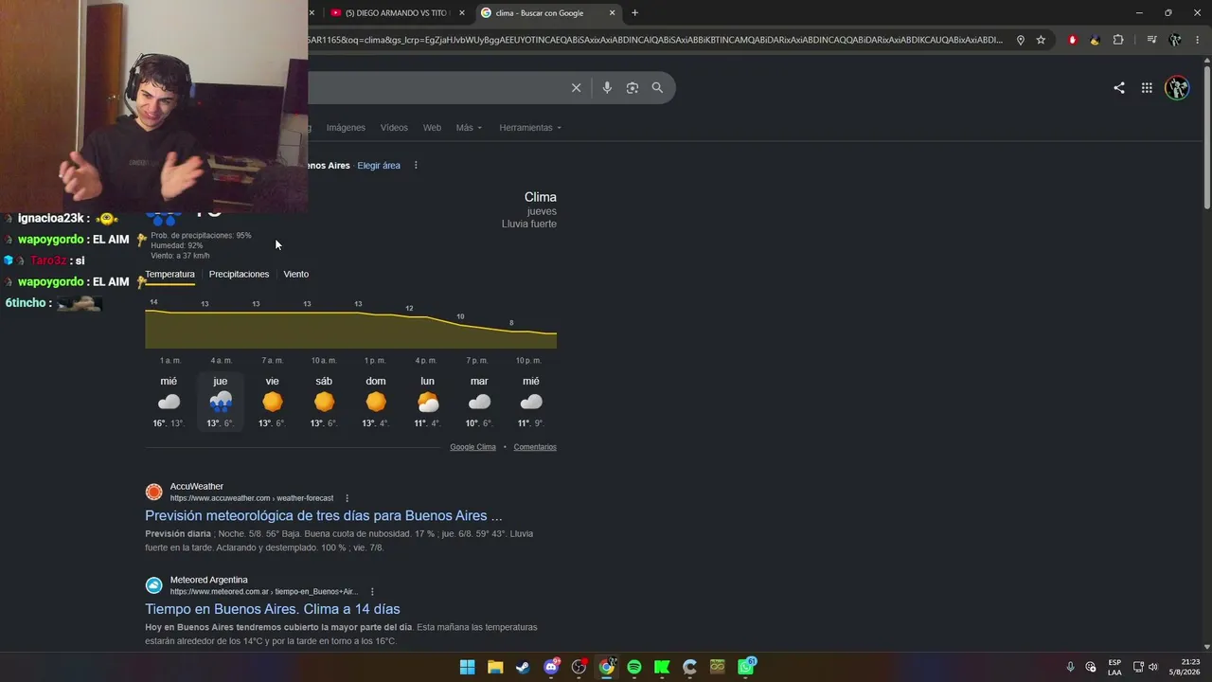Click the AccuWeather site logo
The width and height of the screenshot is (1212, 682).
[153, 492]
